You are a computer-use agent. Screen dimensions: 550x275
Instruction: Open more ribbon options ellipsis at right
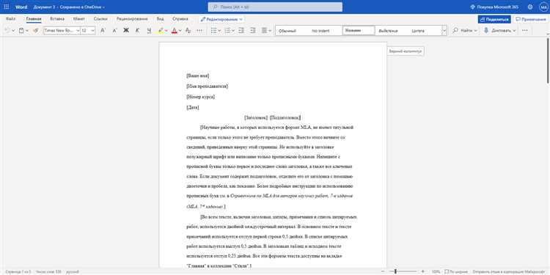pos(525,31)
